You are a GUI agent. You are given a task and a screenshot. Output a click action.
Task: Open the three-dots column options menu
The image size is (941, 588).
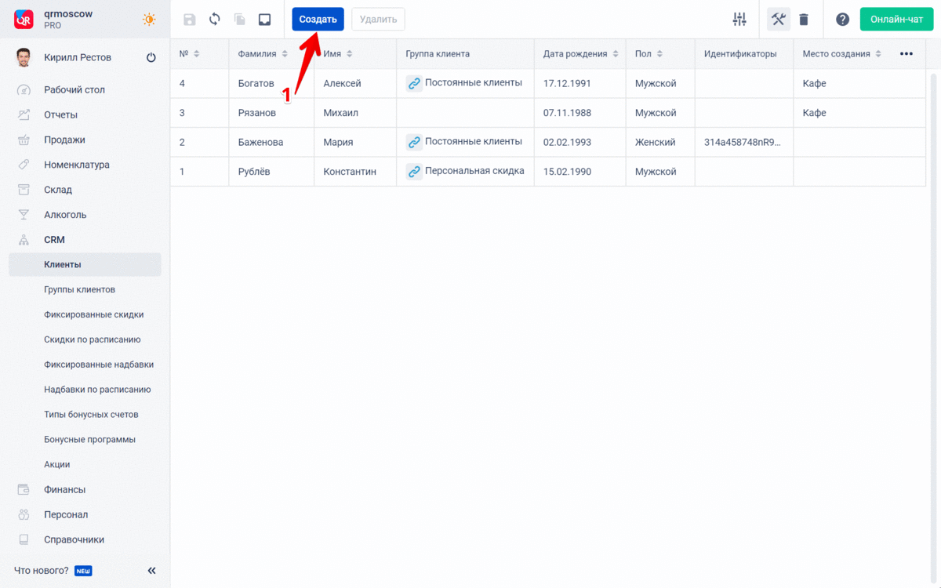906,54
